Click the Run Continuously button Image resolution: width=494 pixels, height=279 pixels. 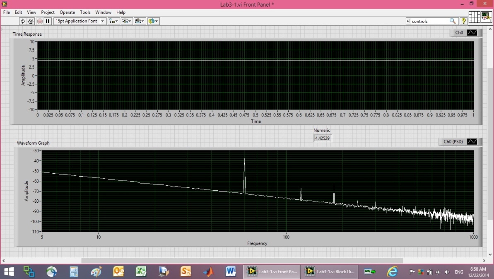click(31, 21)
